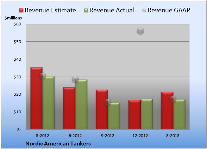This screenshot has height=149, width=207.
Task: Select the green actual bar for 6-2012
Action: point(81,104)
